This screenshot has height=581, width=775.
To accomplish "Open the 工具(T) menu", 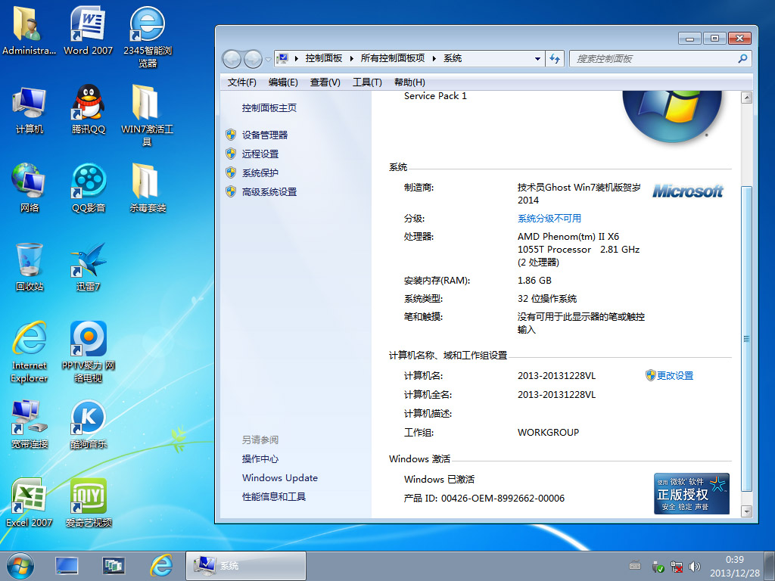I will pyautogui.click(x=367, y=82).
